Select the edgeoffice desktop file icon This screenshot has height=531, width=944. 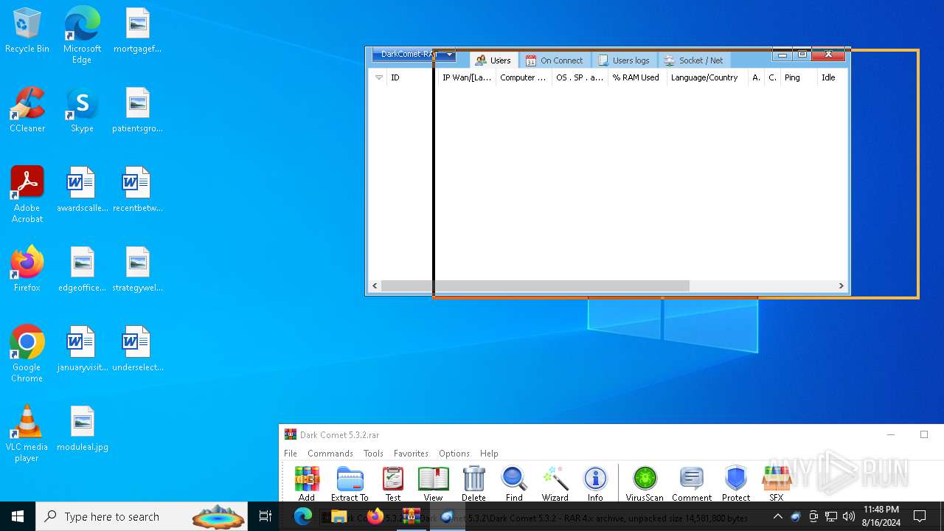82,269
